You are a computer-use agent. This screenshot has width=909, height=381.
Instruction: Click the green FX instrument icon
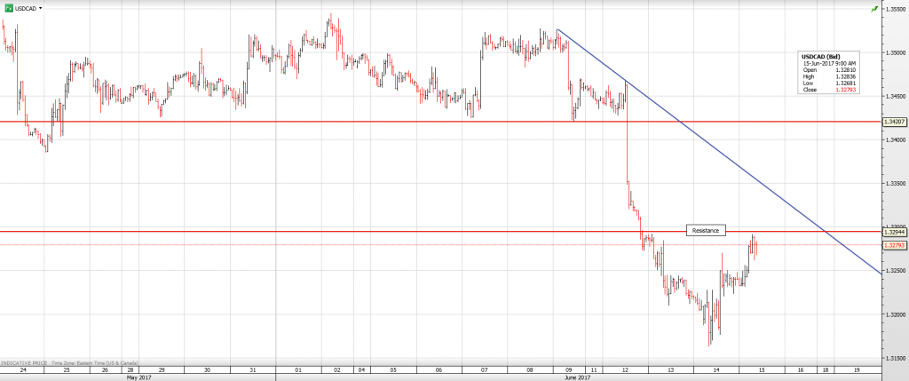tap(9, 7)
